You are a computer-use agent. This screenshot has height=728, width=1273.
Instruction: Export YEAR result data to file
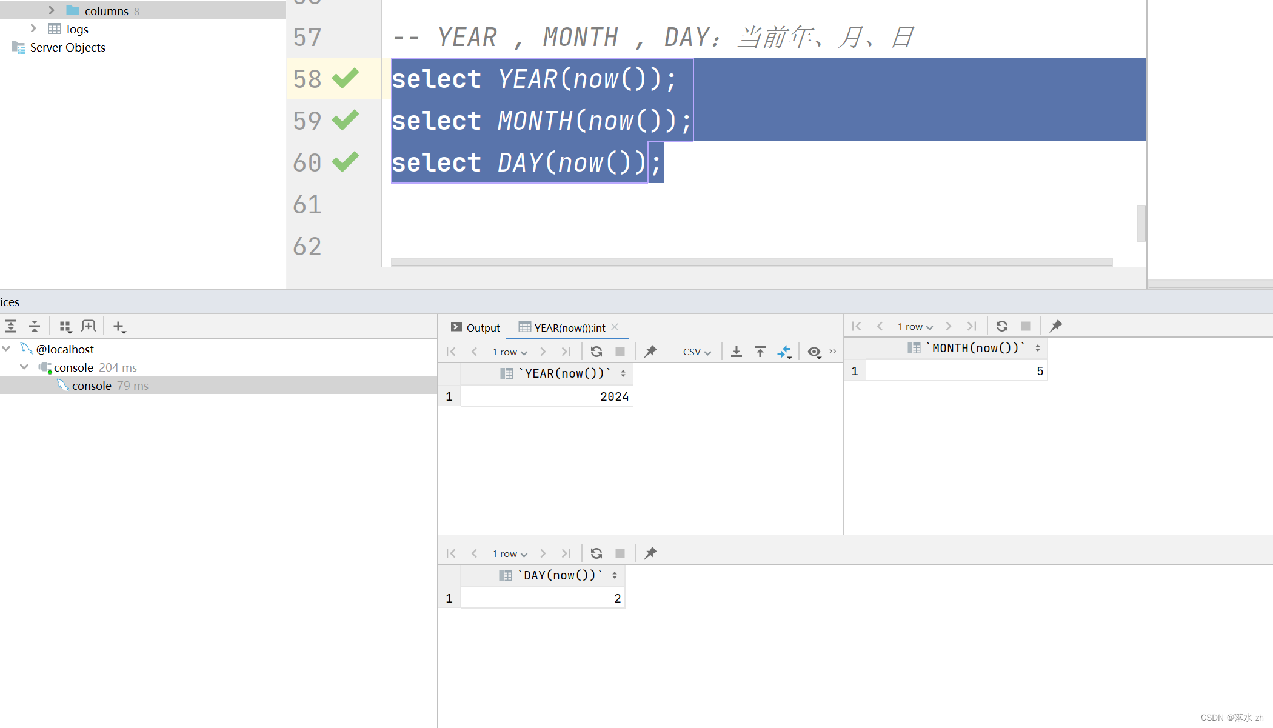click(x=737, y=352)
